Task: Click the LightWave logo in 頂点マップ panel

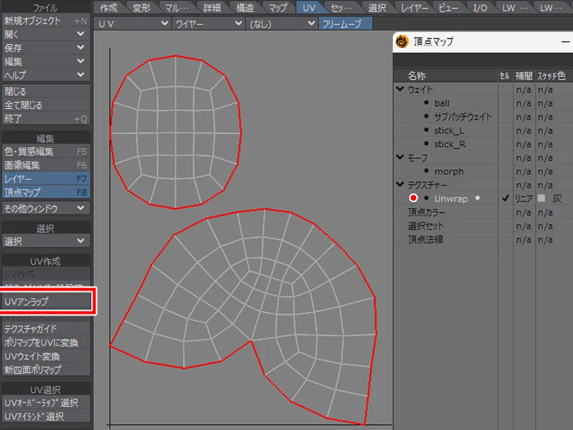Action: click(x=403, y=42)
